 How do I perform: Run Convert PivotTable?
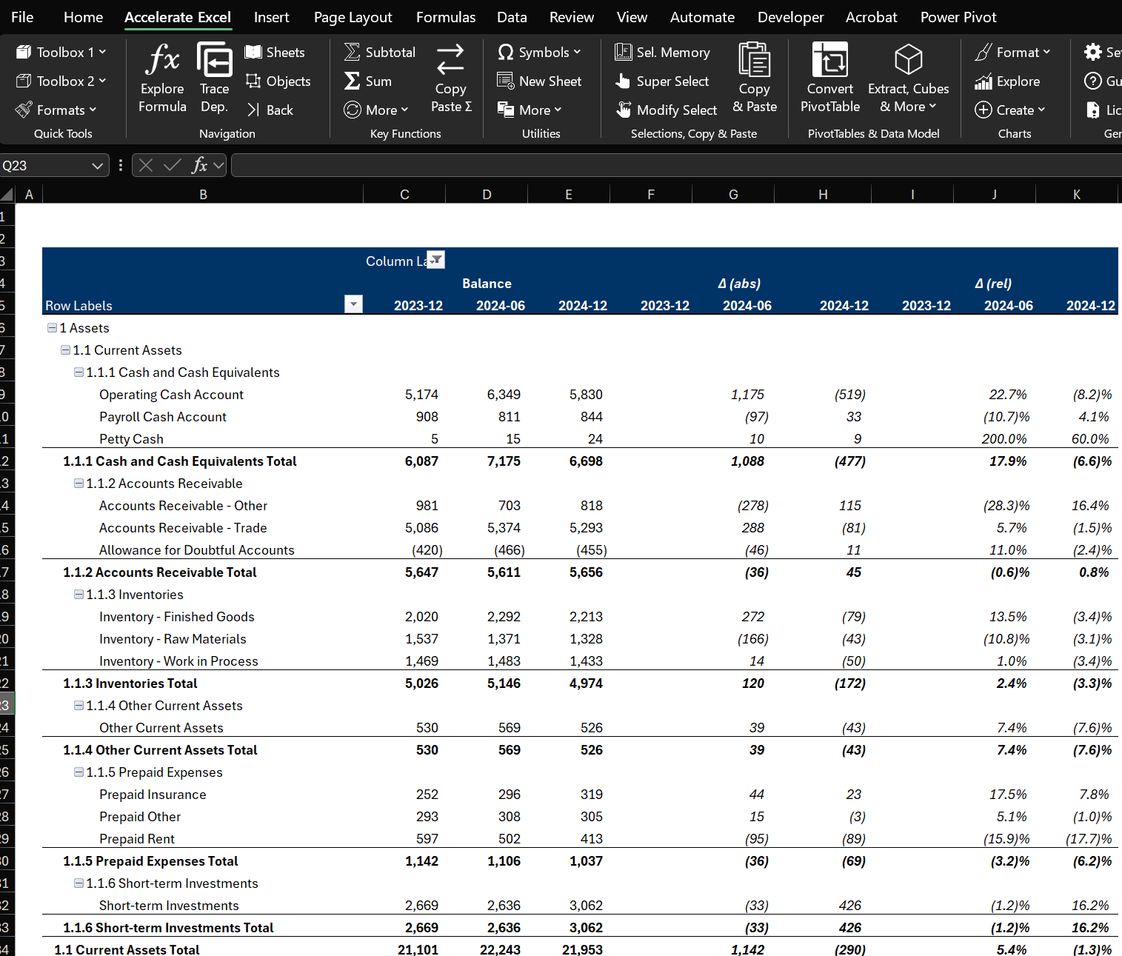point(830,78)
